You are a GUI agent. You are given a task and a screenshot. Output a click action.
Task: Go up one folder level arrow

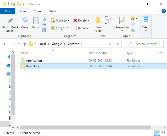pos(25,44)
